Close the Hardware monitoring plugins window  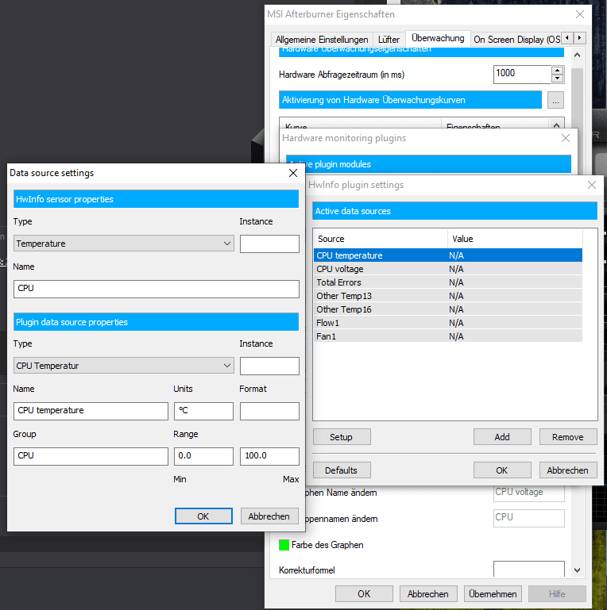pos(566,138)
